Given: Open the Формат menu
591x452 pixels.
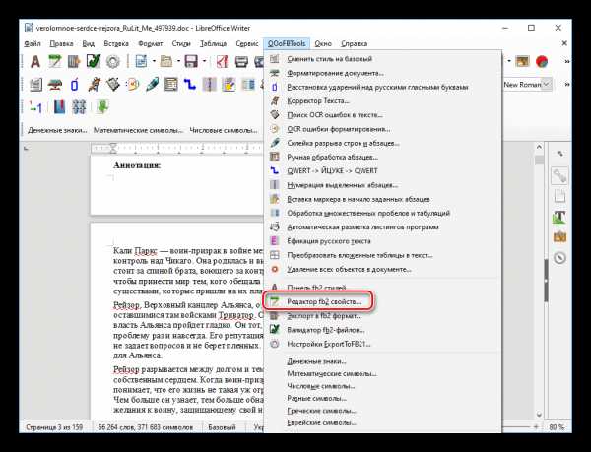Looking at the screenshot, I should click(151, 43).
